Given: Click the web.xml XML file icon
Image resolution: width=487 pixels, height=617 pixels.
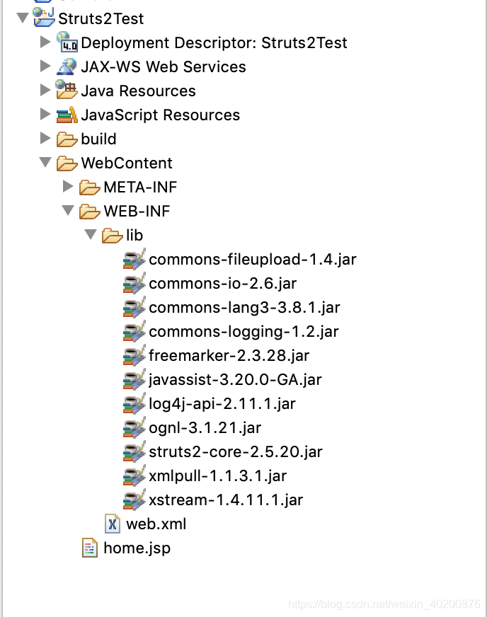Looking at the screenshot, I should (x=110, y=524).
